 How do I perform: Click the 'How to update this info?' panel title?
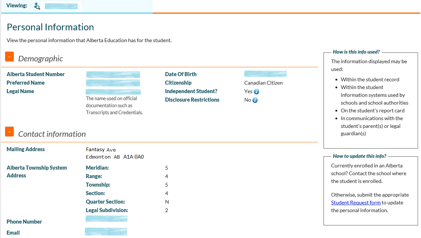[x=359, y=156]
